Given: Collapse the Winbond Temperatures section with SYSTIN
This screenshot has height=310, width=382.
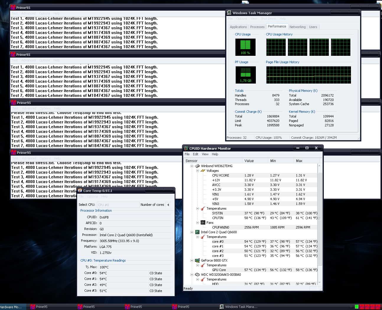Looking at the screenshot, I should click(x=197, y=208).
